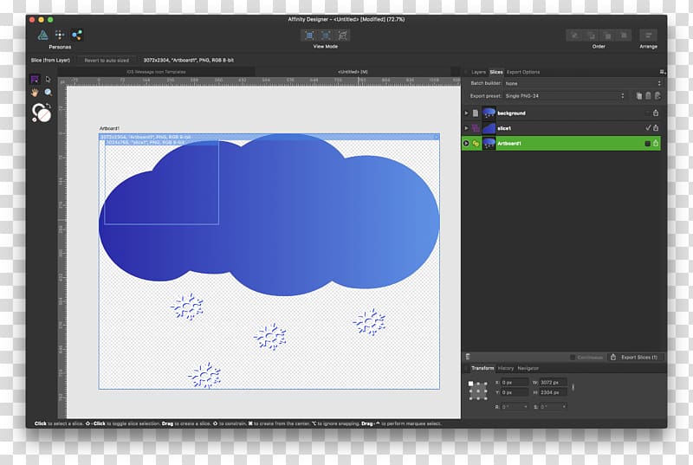The height and width of the screenshot is (465, 693).
Task: Click the Export Slices button
Action: pos(634,357)
